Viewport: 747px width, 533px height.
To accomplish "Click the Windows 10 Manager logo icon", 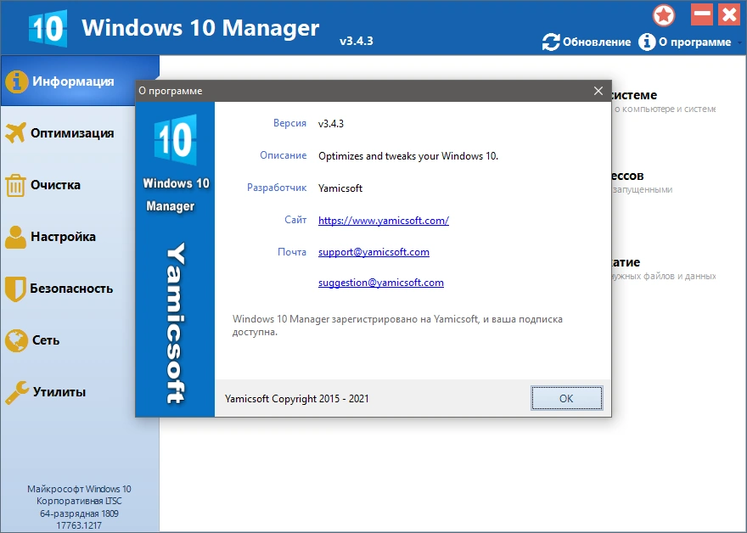I will point(48,28).
